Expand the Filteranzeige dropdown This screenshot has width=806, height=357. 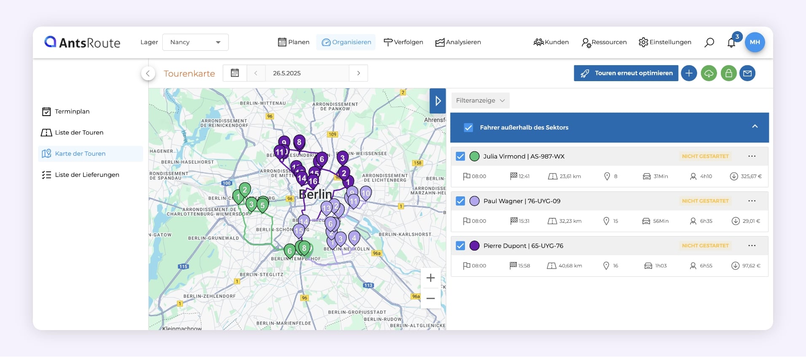(480, 100)
